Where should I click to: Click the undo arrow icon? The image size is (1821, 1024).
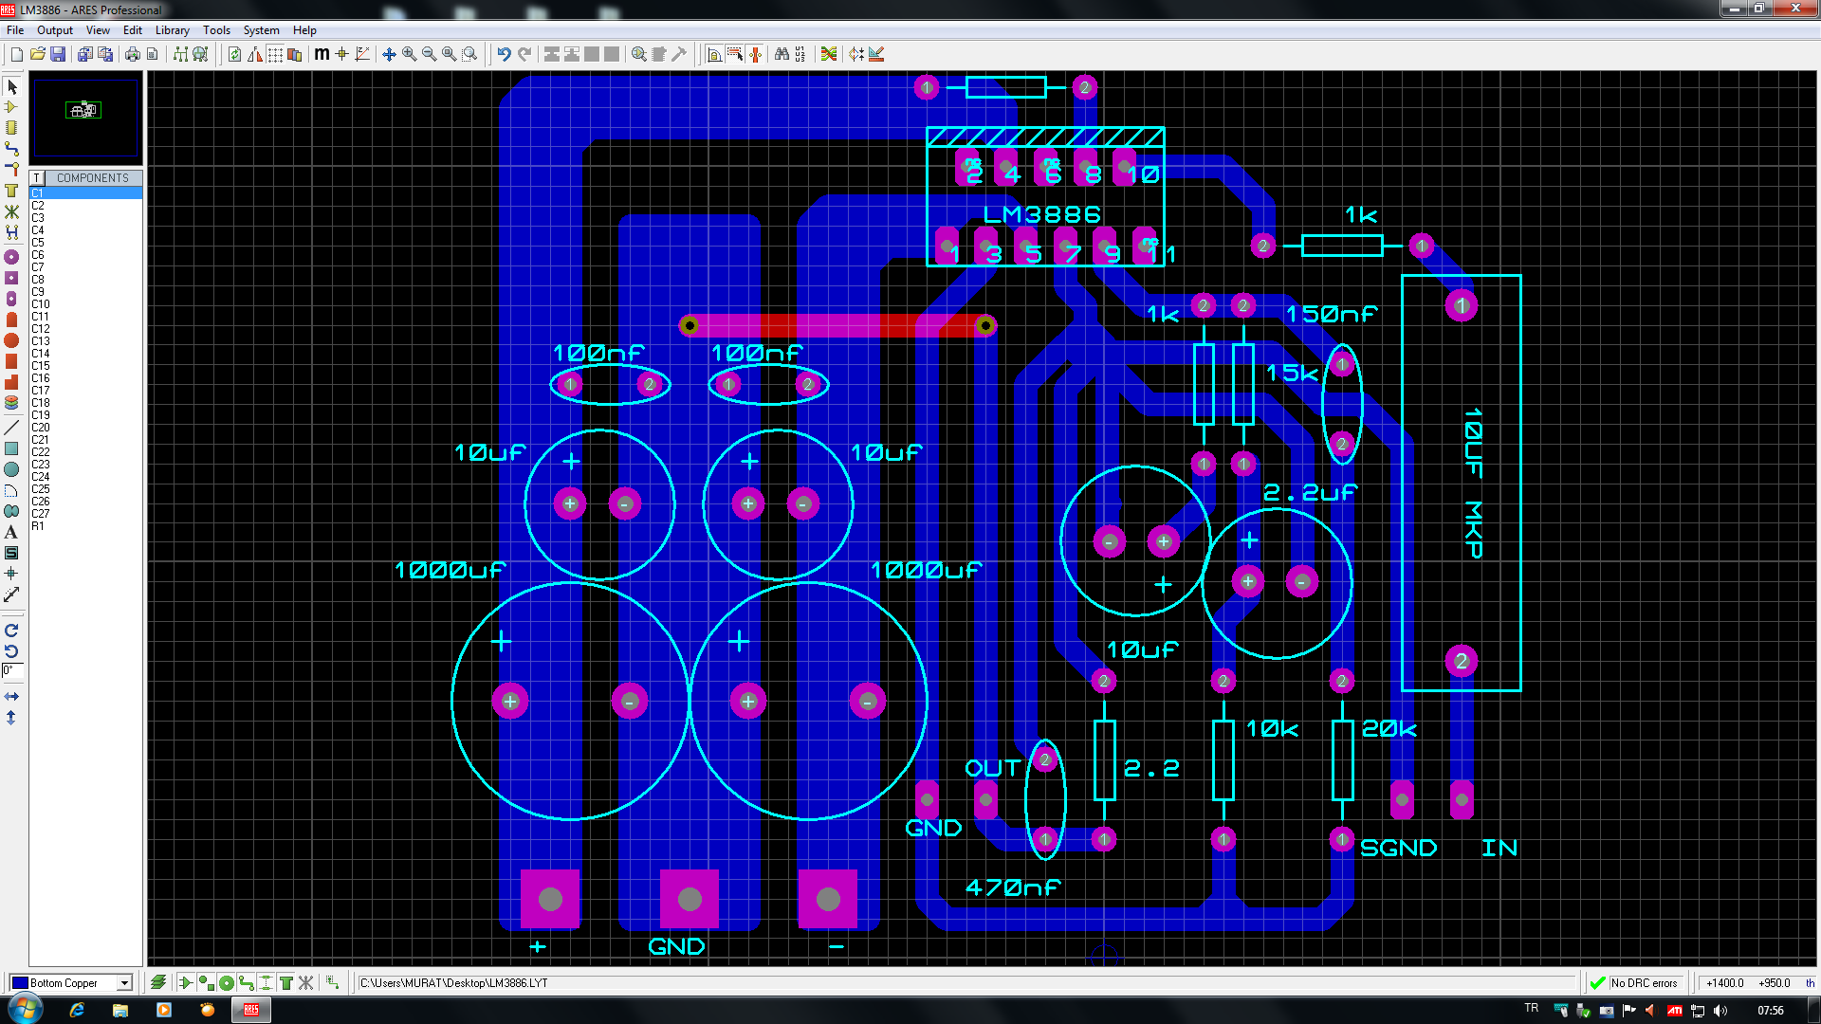tap(504, 54)
